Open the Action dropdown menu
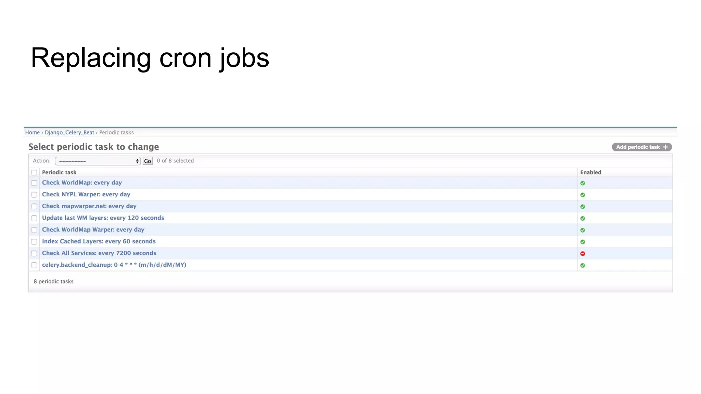The width and height of the screenshot is (701, 394). (x=98, y=161)
